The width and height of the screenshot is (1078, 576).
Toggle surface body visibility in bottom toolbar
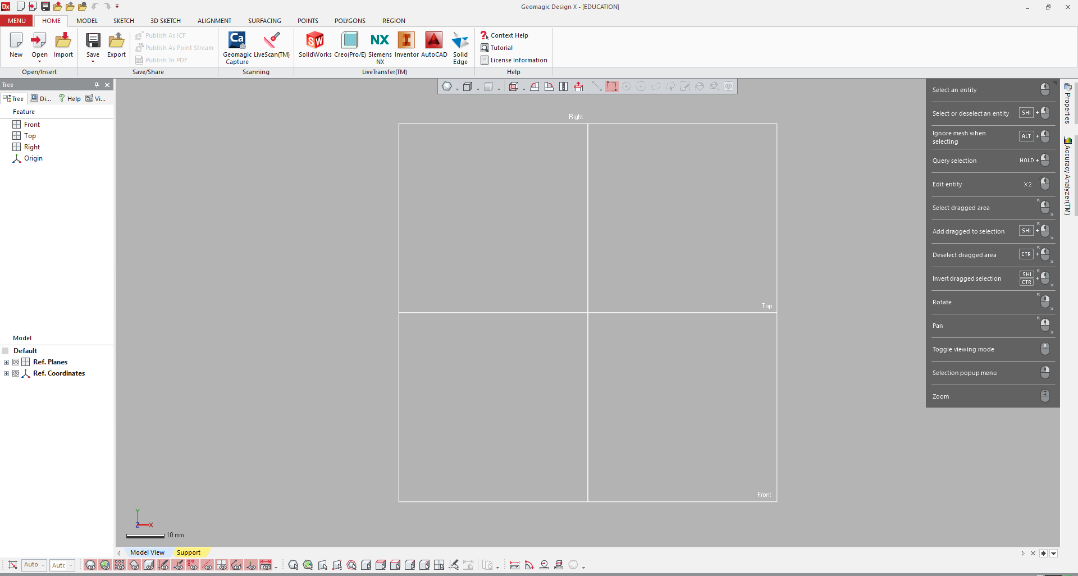[x=134, y=565]
